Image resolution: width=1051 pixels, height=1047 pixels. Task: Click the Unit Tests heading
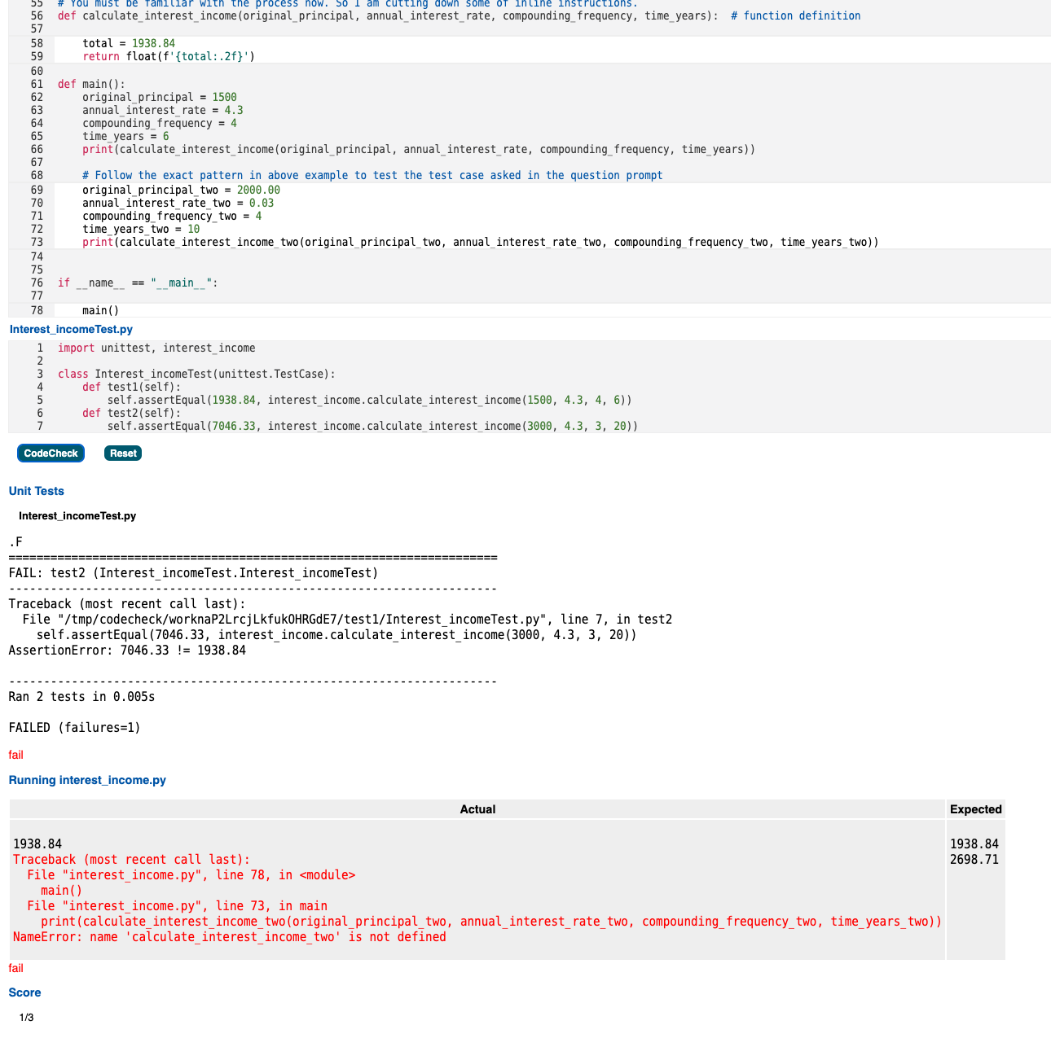click(x=36, y=491)
